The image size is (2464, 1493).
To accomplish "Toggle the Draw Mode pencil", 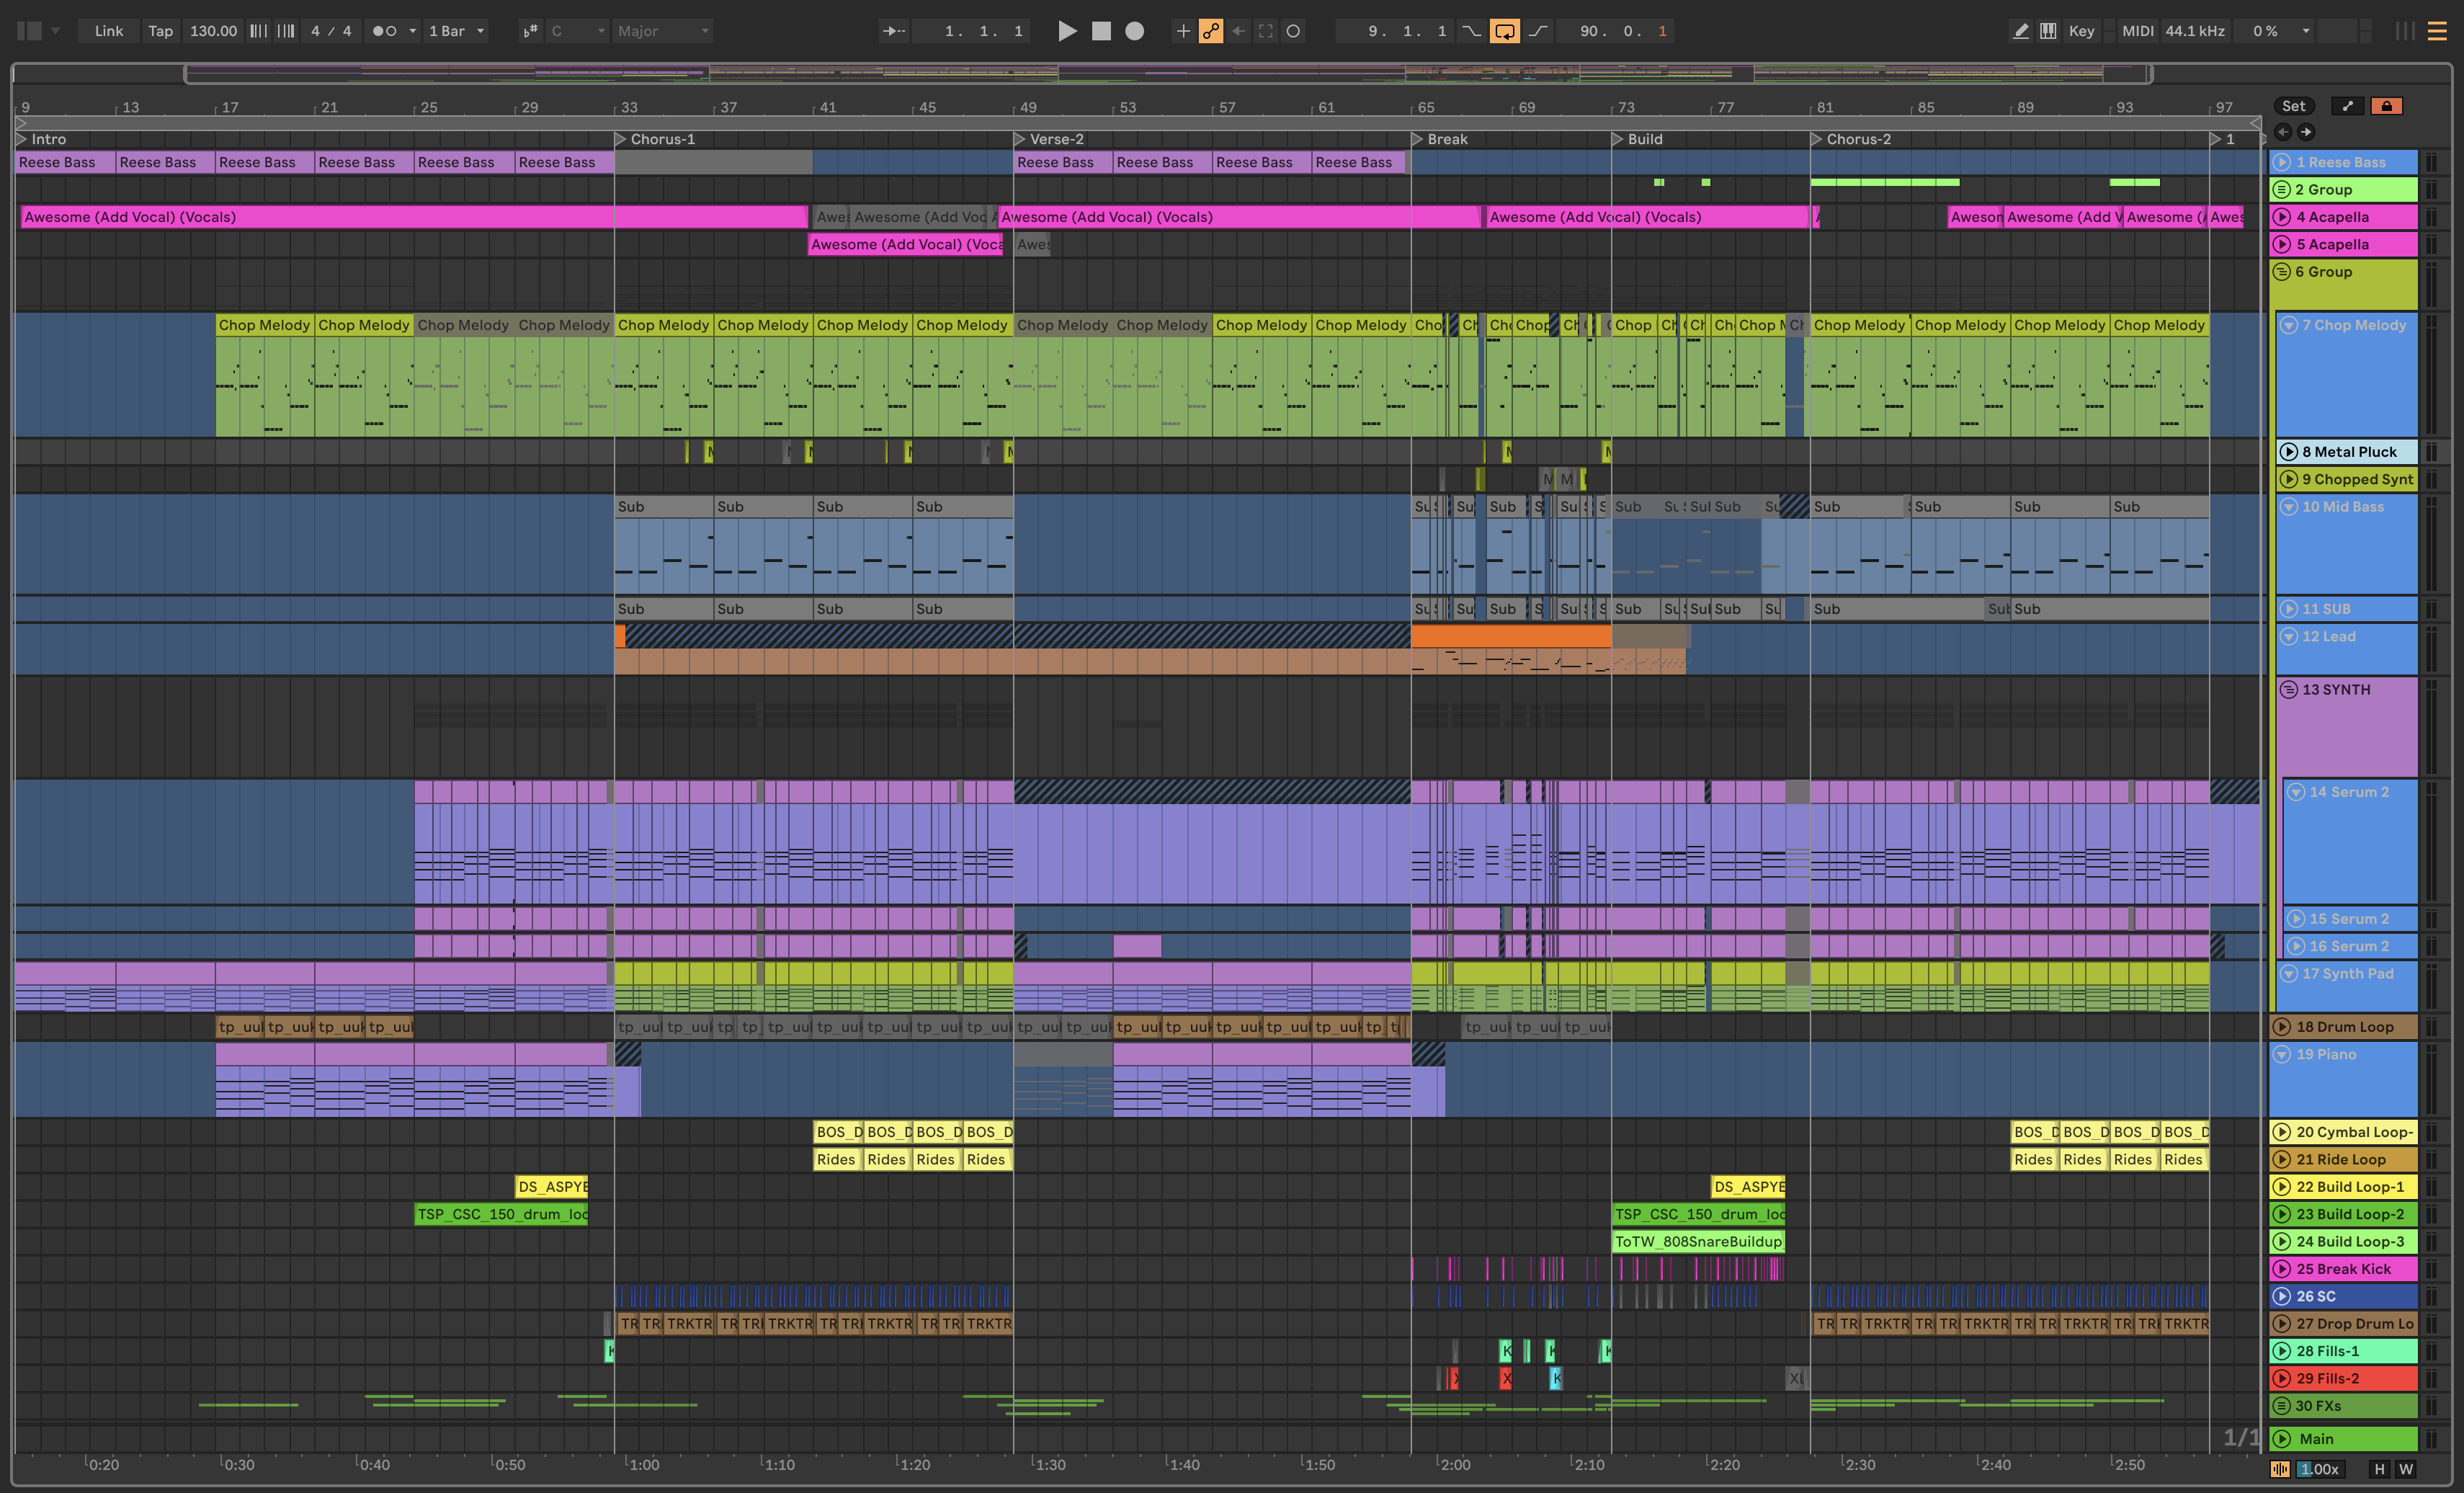I will pos(2021,31).
